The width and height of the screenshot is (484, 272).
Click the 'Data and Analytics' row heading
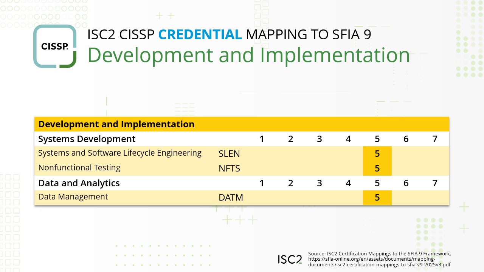[79, 183]
